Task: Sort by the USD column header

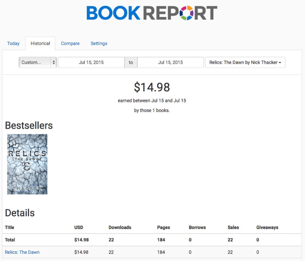Action: pos(79,227)
